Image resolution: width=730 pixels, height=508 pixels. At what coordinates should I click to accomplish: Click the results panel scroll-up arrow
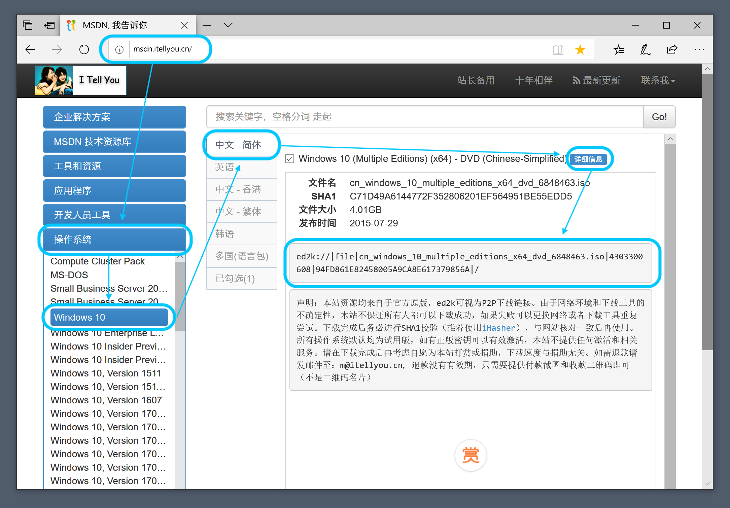(670, 139)
